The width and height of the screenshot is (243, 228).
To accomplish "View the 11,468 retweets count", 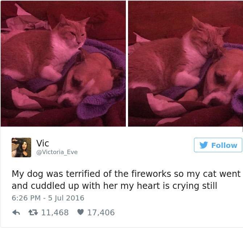I will [x=55, y=212].
